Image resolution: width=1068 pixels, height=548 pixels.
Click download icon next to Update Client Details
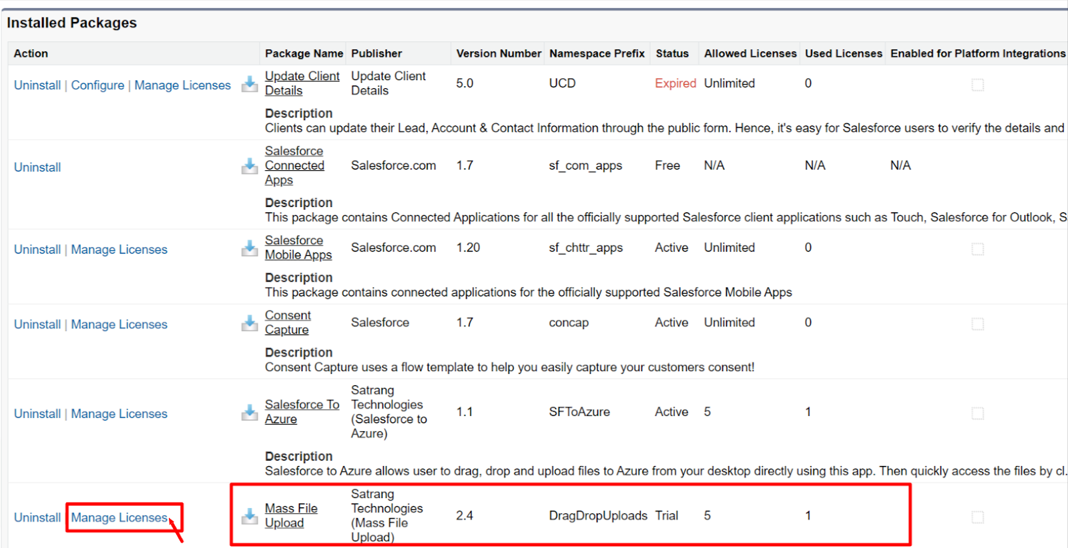[x=250, y=84]
